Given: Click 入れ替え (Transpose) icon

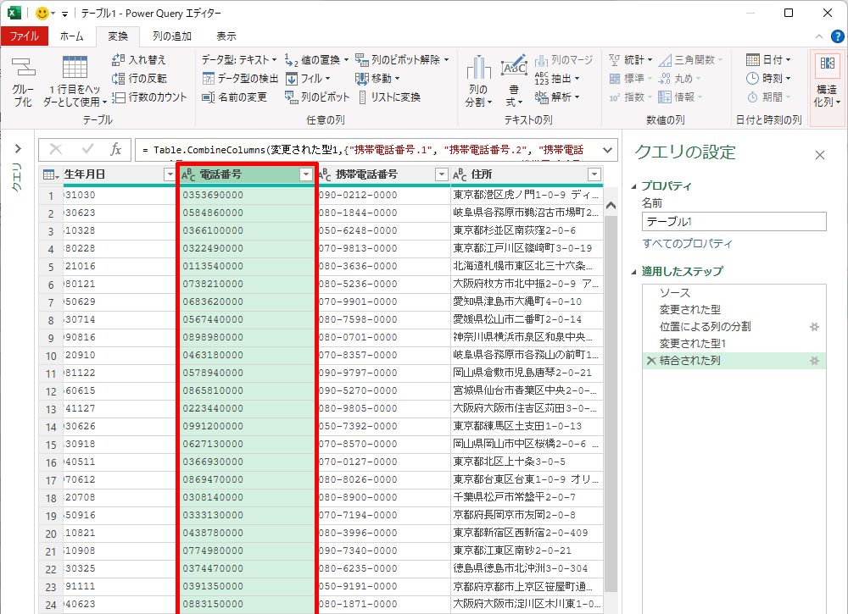Looking at the screenshot, I should click(118, 60).
